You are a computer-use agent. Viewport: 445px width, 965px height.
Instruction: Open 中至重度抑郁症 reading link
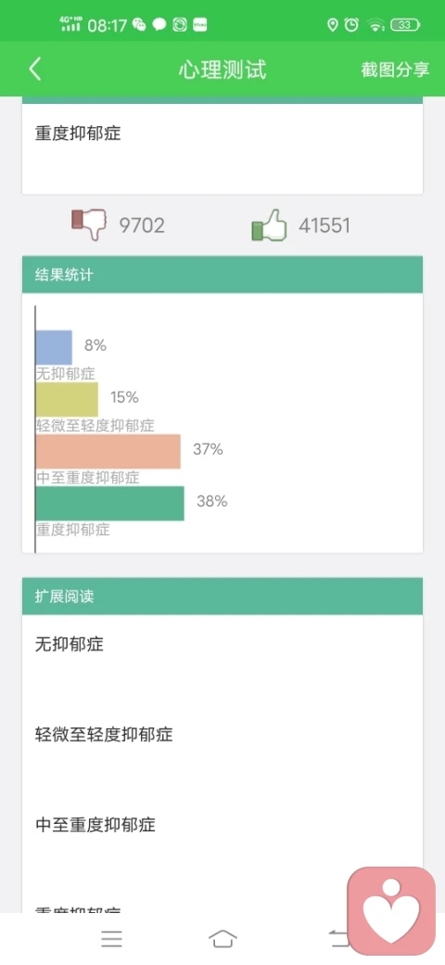[x=95, y=824]
